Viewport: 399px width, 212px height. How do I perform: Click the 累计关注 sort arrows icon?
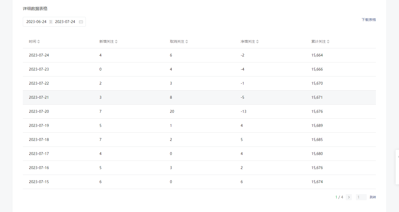click(328, 42)
